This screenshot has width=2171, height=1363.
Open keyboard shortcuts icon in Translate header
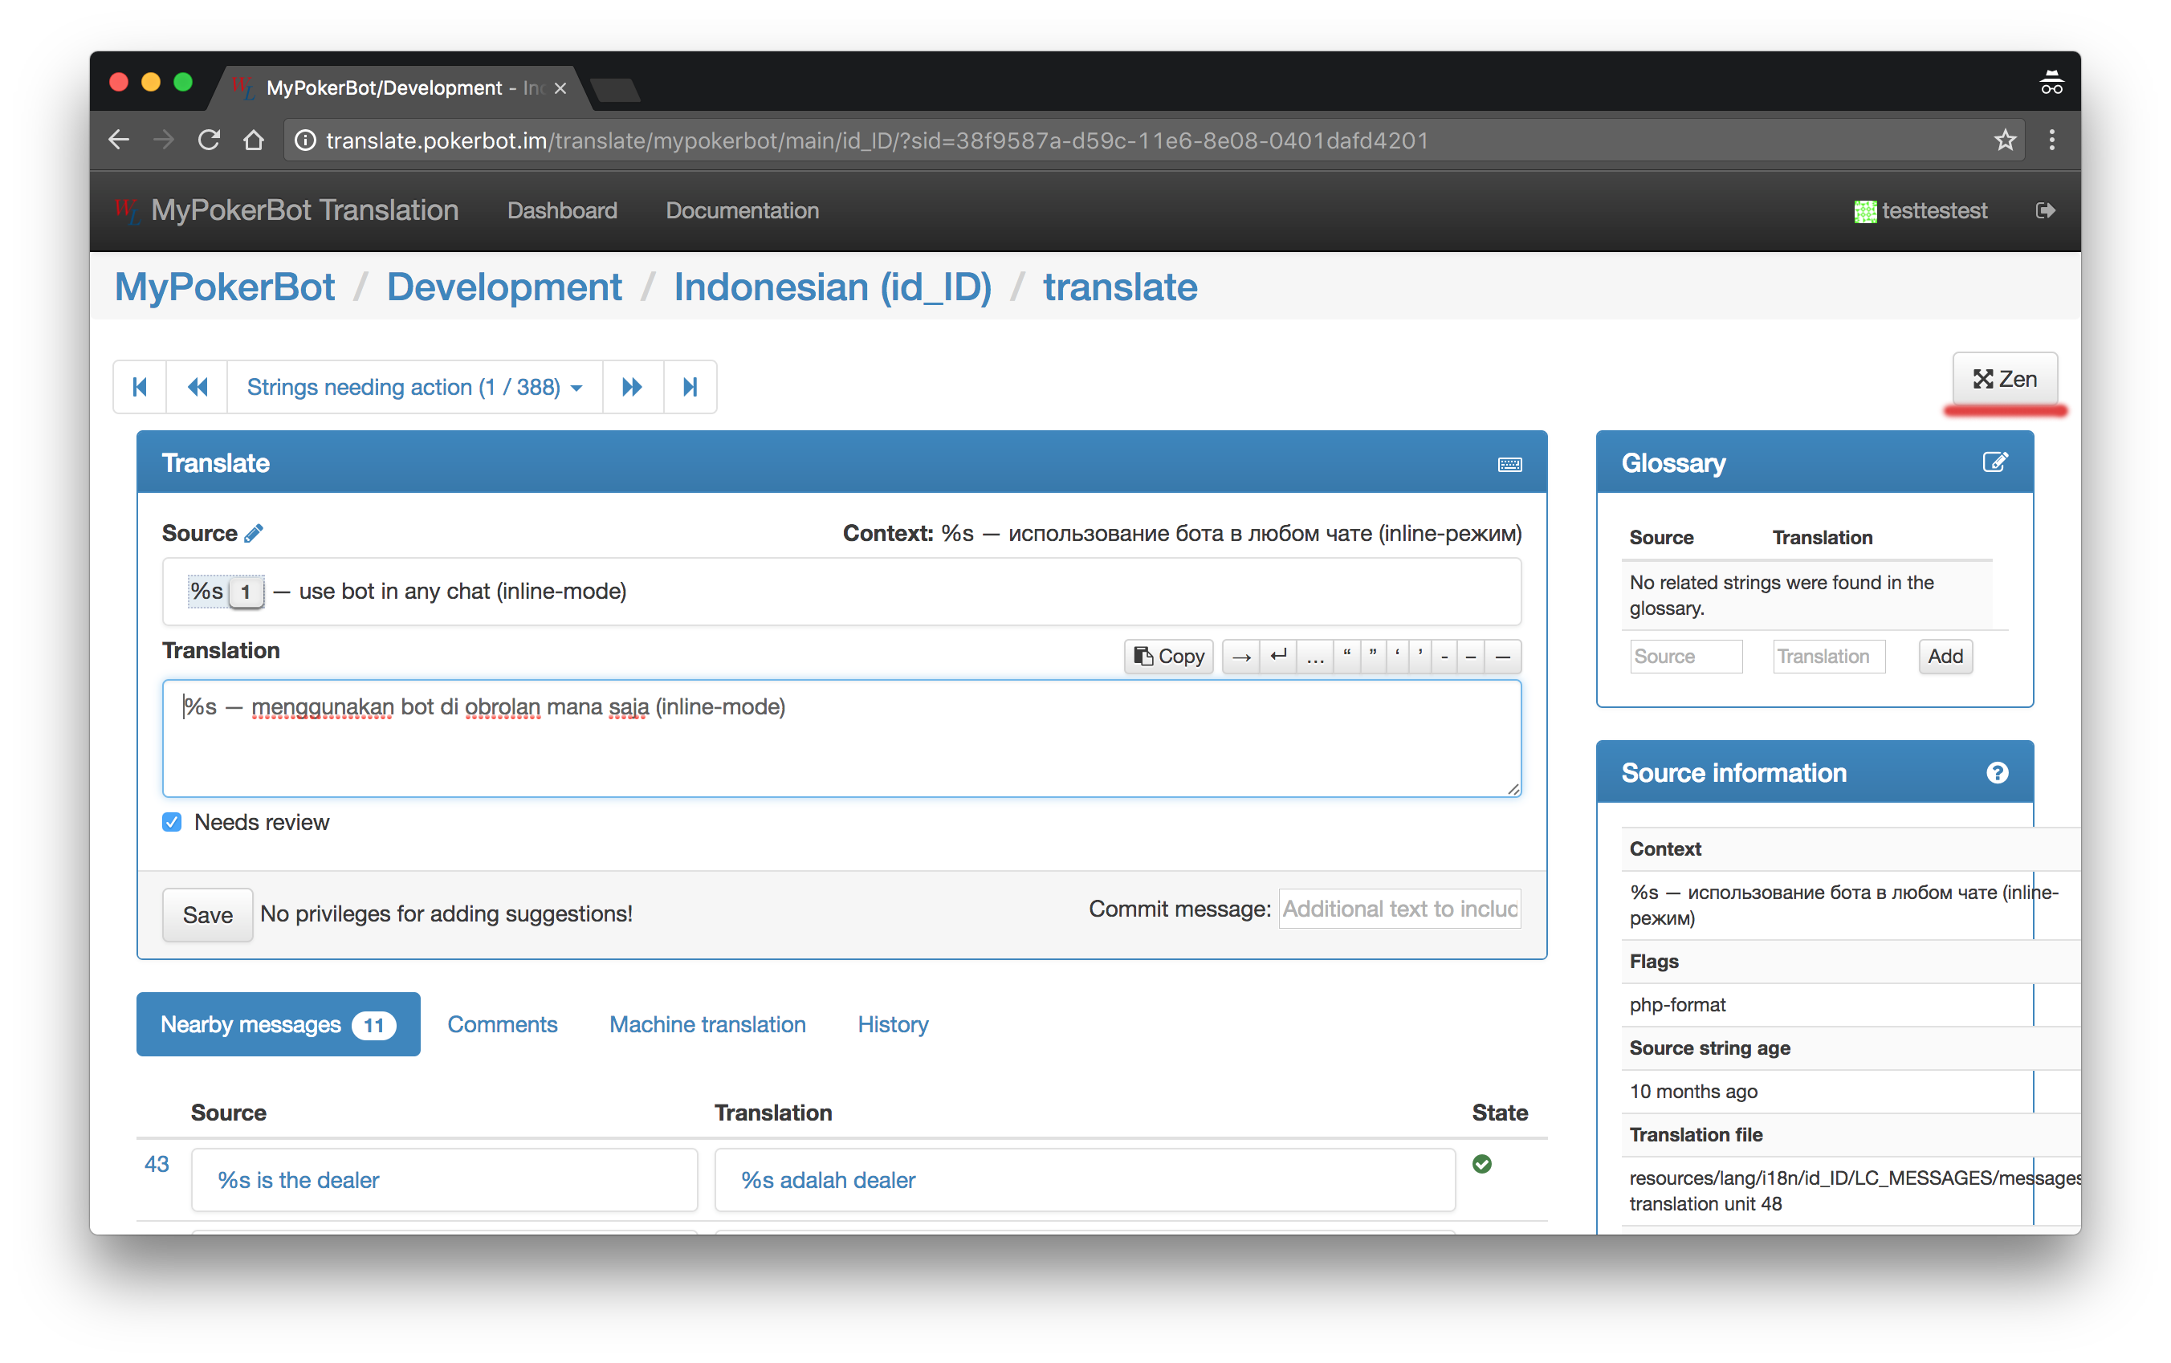(1509, 464)
